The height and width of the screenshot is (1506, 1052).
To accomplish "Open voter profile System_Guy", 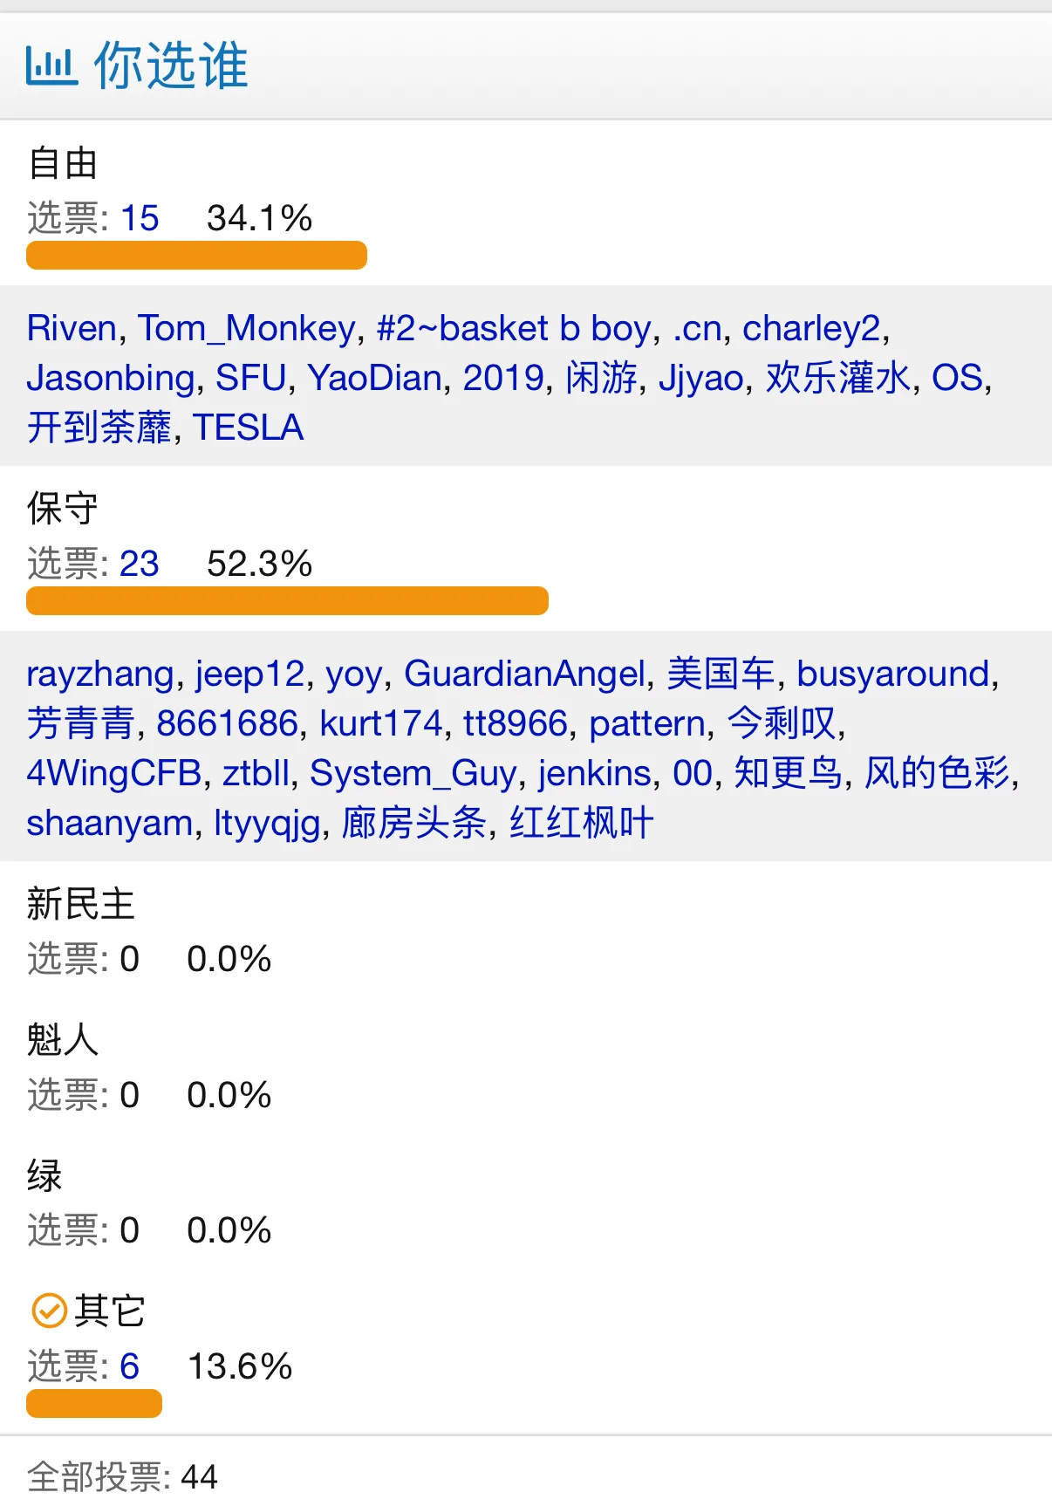I will tap(413, 773).
